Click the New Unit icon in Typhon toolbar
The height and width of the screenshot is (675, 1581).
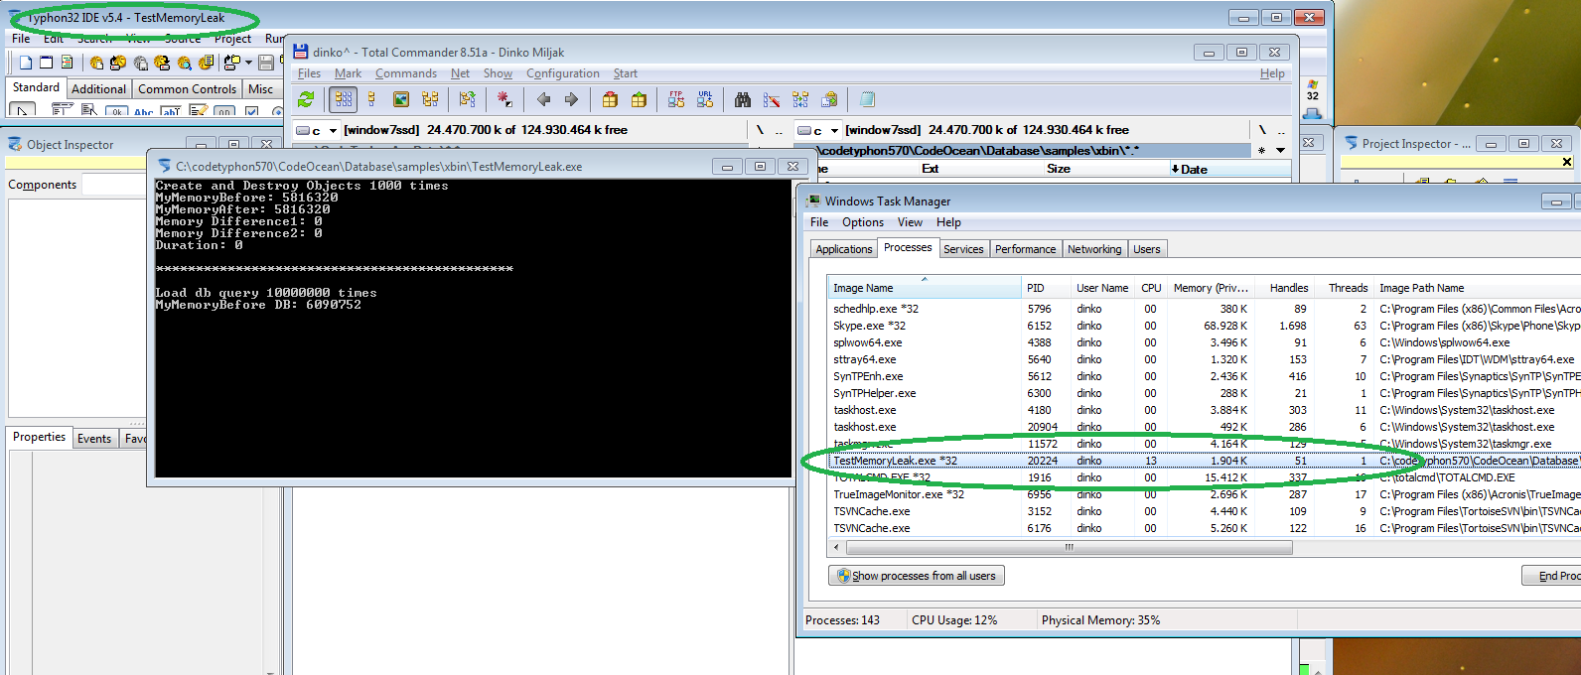point(26,63)
